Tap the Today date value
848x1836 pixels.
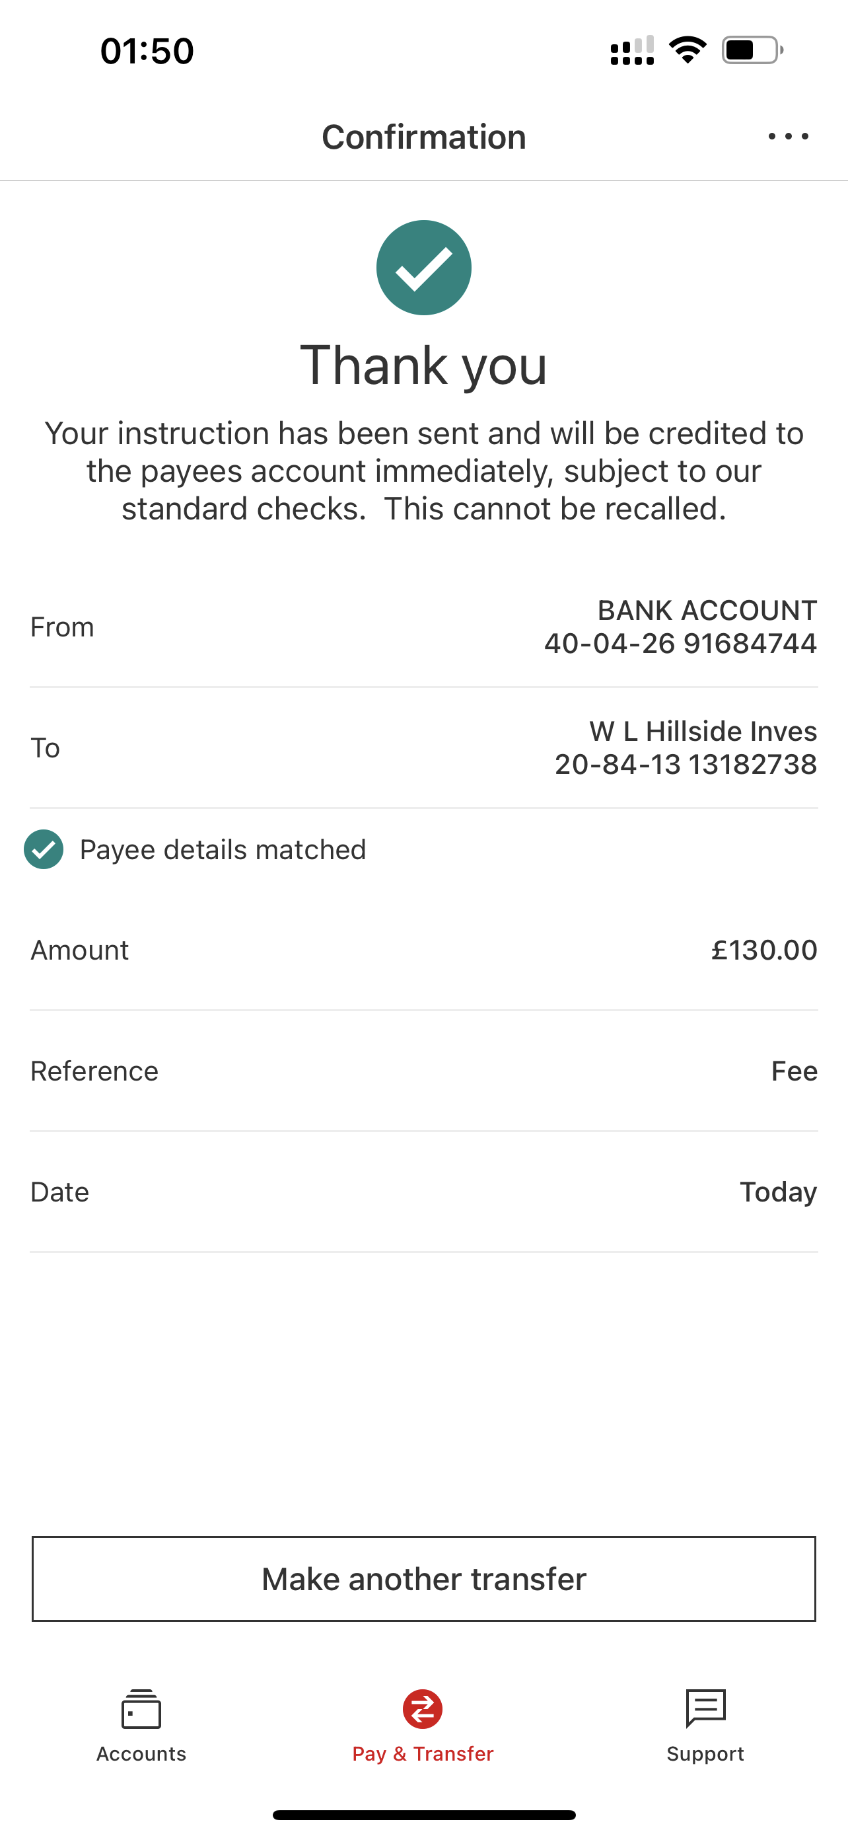[x=777, y=1192]
